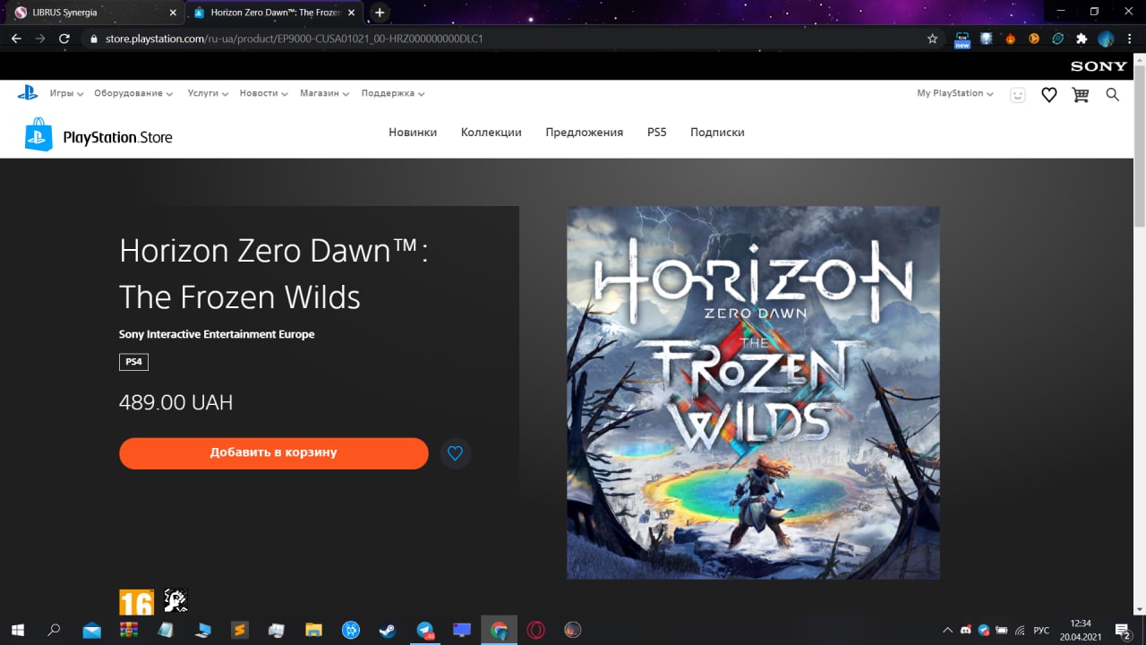Screen dimensions: 1146x645
Task: Open a new browser tab
Action: 380,13
